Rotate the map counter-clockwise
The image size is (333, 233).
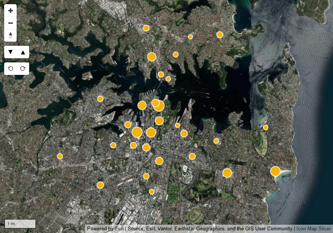pos(11,68)
